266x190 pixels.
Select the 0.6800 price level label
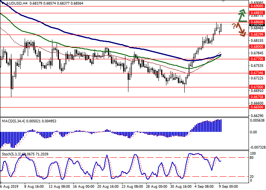(x=256, y=47)
